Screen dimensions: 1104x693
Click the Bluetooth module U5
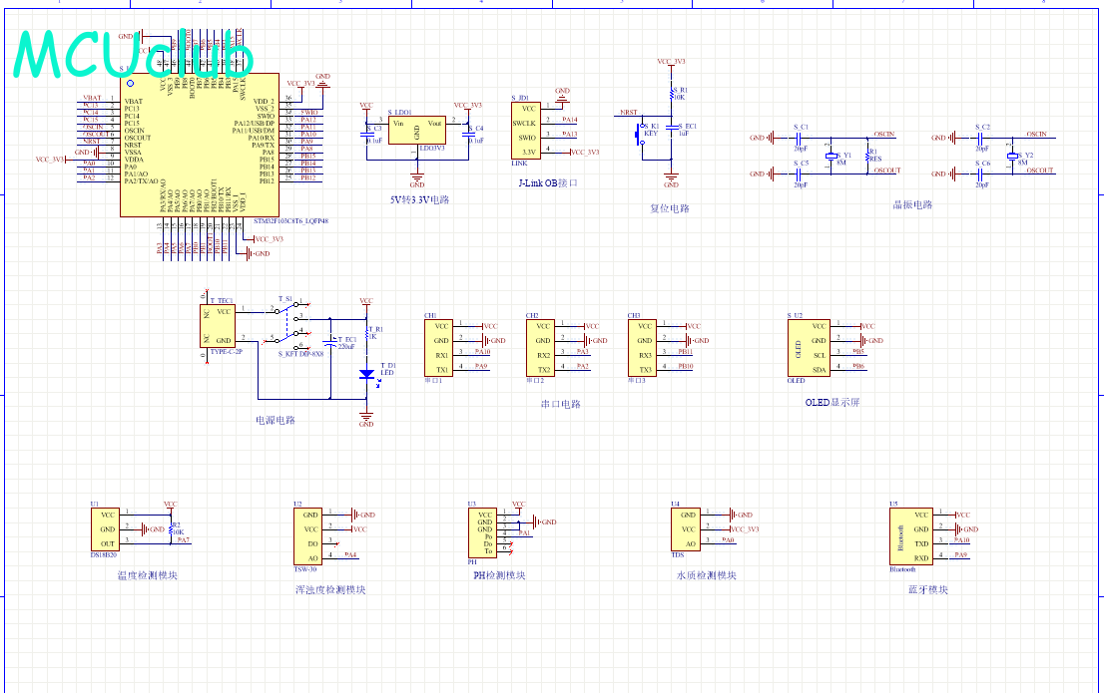click(905, 535)
